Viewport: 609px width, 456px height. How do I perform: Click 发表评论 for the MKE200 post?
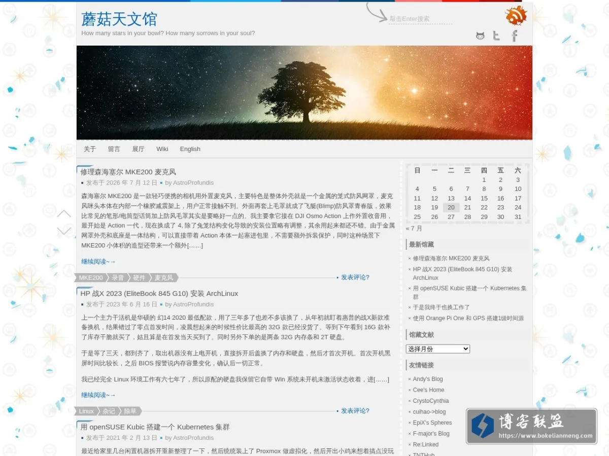point(355,278)
